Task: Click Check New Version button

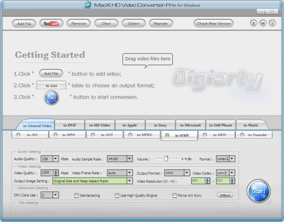Action: pos(213,23)
